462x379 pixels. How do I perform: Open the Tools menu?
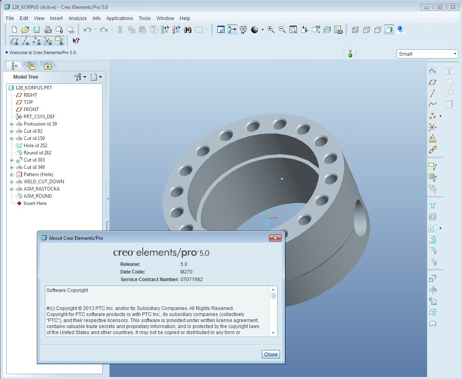[144, 18]
